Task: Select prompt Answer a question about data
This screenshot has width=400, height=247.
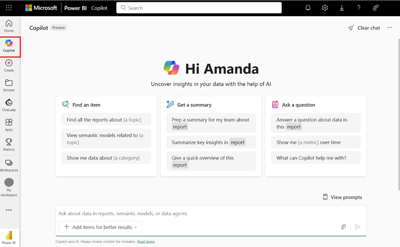Action: coord(316,123)
